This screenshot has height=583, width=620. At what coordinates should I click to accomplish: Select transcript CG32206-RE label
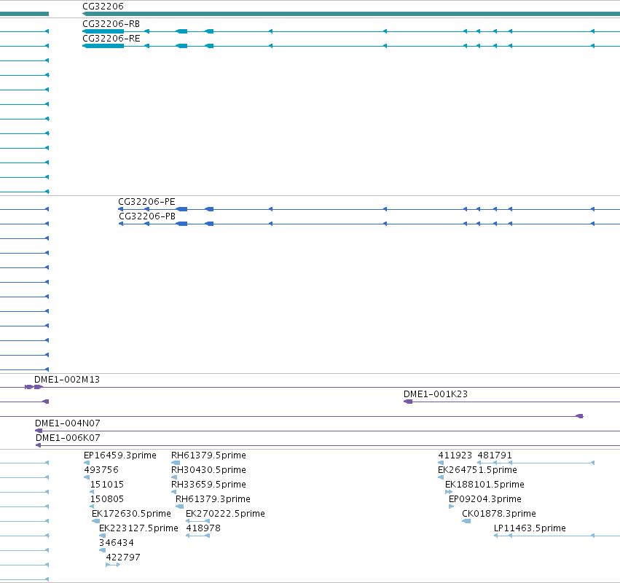(x=111, y=39)
